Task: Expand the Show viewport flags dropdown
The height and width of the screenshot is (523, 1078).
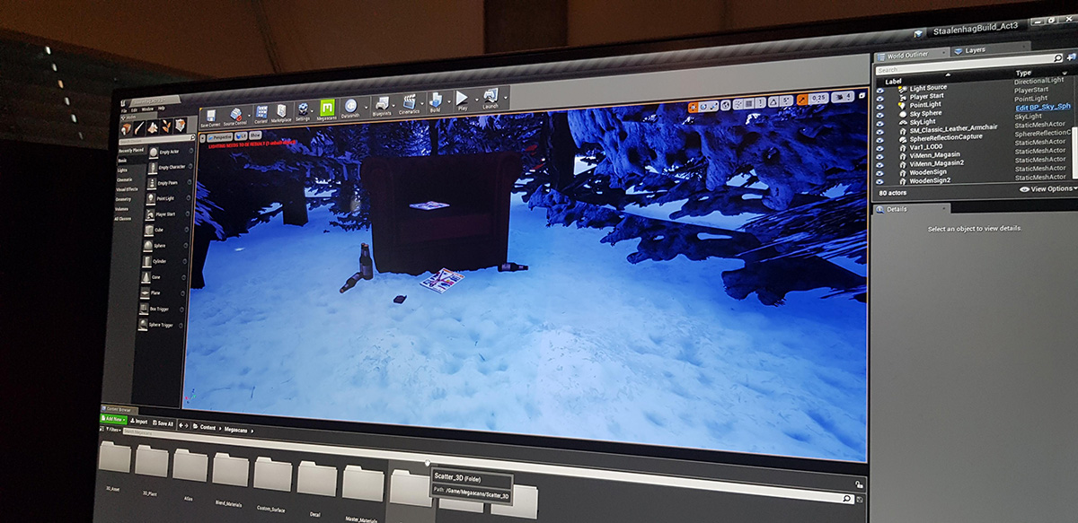Action: [256, 136]
